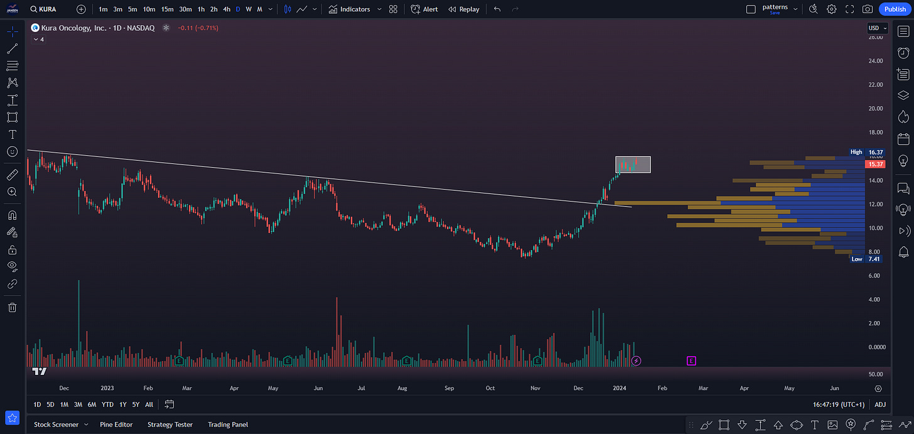The width and height of the screenshot is (914, 434).
Task: Expand the indicator legend showing 4
Action: [38, 39]
